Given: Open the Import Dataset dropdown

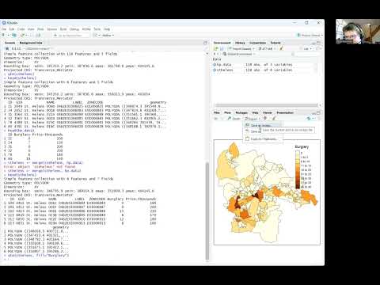Looking at the screenshot, I should [x=241, y=48].
